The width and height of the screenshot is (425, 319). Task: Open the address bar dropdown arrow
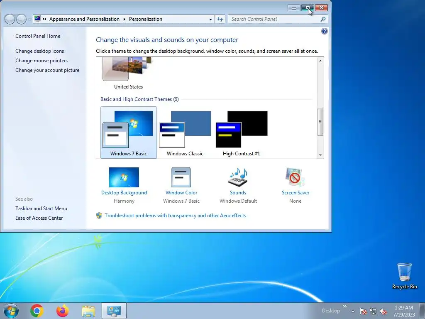coord(210,19)
